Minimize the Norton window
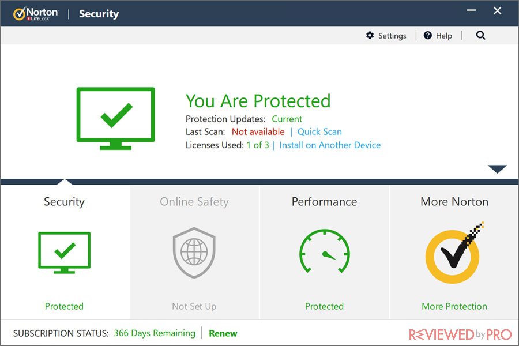Viewport: 519px width, 346px height. 471,10
